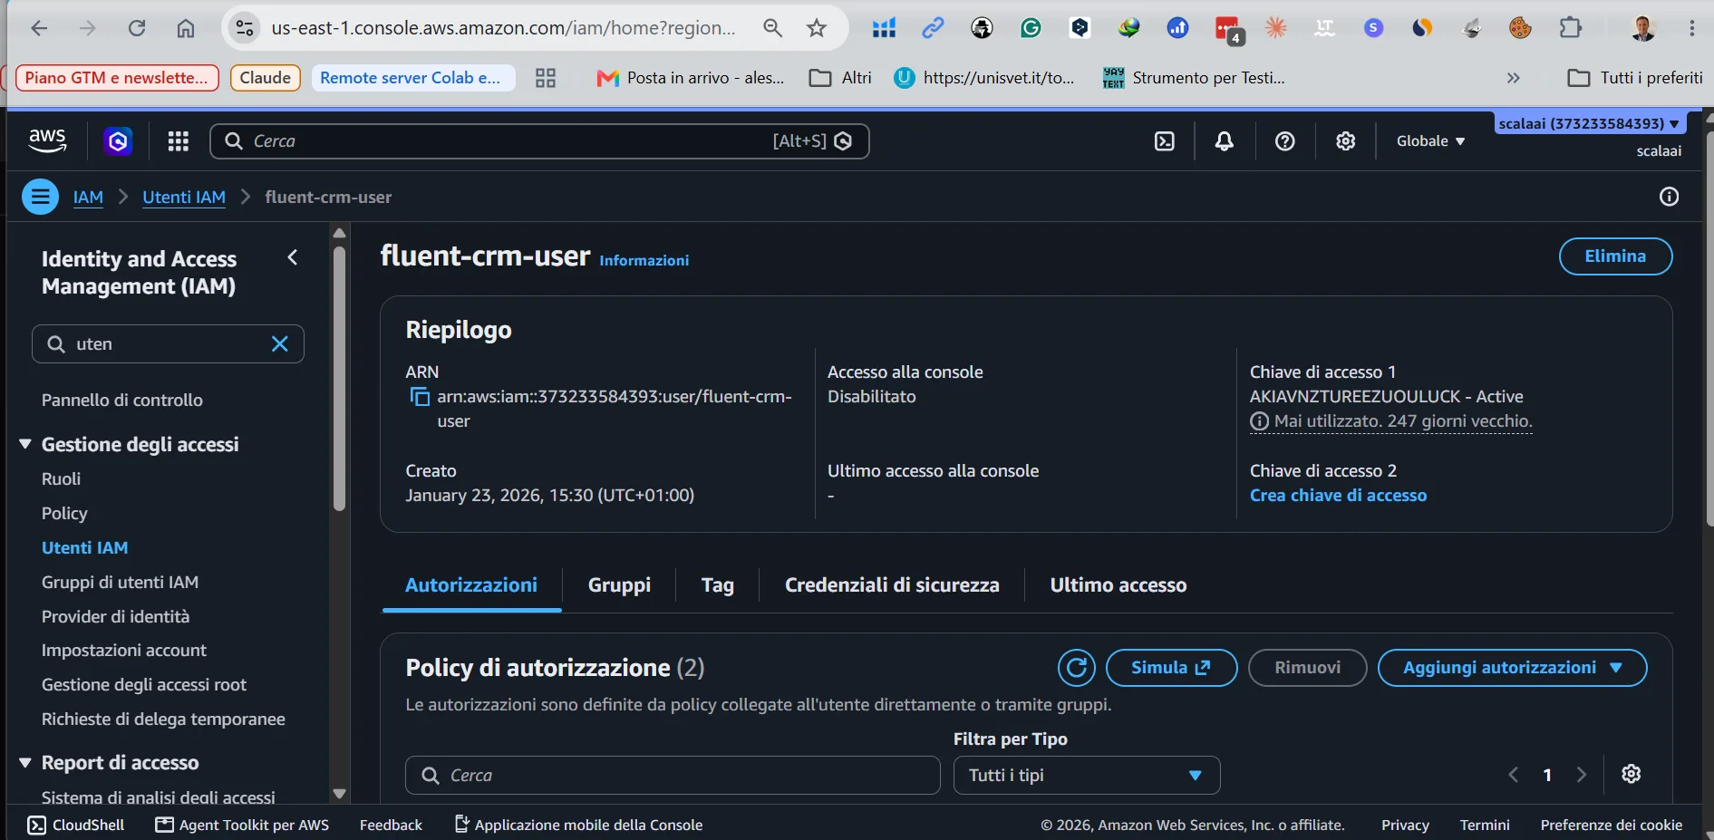Viewport: 1714px width, 840px height.
Task: Open the page info panel icon
Action: pos(1669,197)
